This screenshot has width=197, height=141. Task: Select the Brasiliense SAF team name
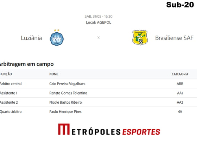tap(174, 38)
